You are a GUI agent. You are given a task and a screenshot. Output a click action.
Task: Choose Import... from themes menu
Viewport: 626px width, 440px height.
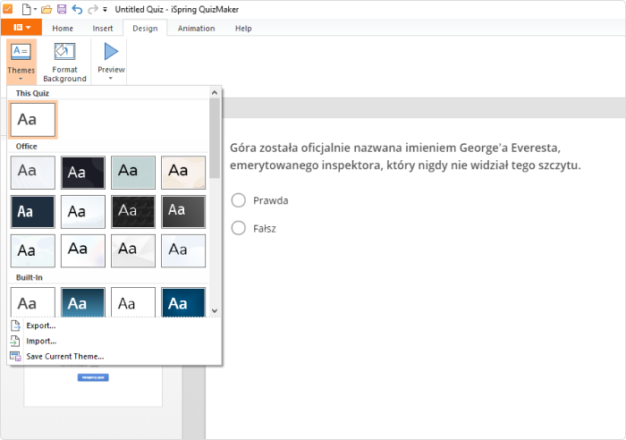[41, 341]
